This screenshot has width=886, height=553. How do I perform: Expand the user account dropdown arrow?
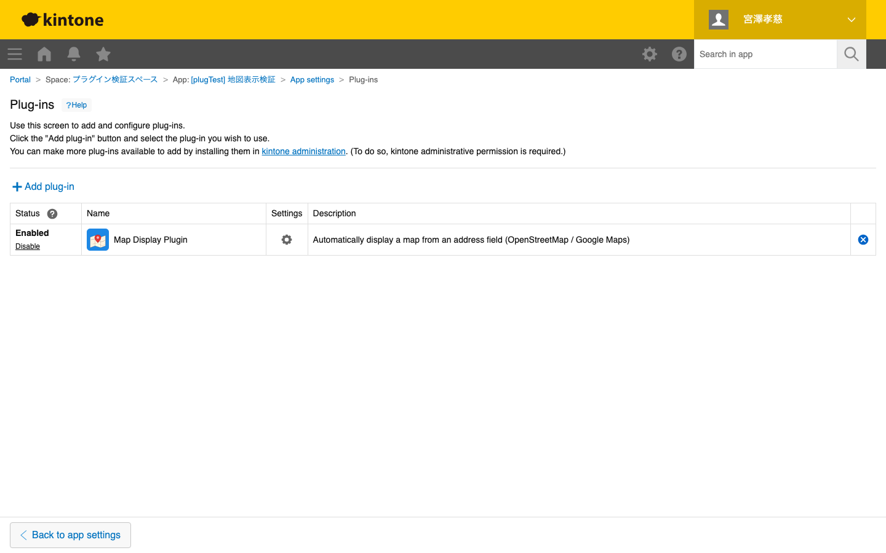(852, 20)
